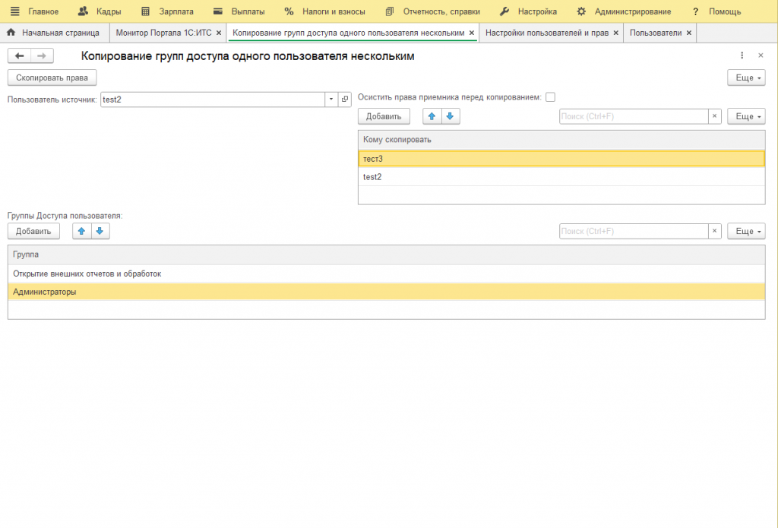Click the Выплаты wallet icon
Image resolution: width=778 pixels, height=528 pixels.
coord(218,11)
